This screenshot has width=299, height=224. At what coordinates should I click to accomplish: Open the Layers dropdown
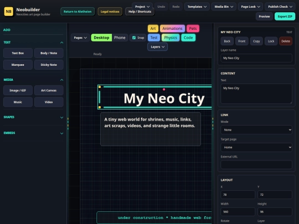tap(157, 47)
